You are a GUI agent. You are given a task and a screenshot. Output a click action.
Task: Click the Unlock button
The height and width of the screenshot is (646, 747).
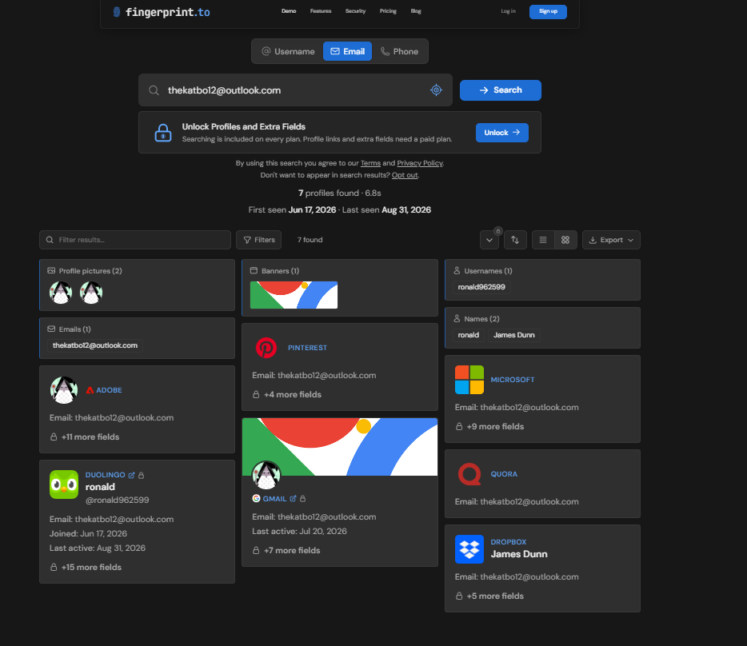click(x=502, y=133)
